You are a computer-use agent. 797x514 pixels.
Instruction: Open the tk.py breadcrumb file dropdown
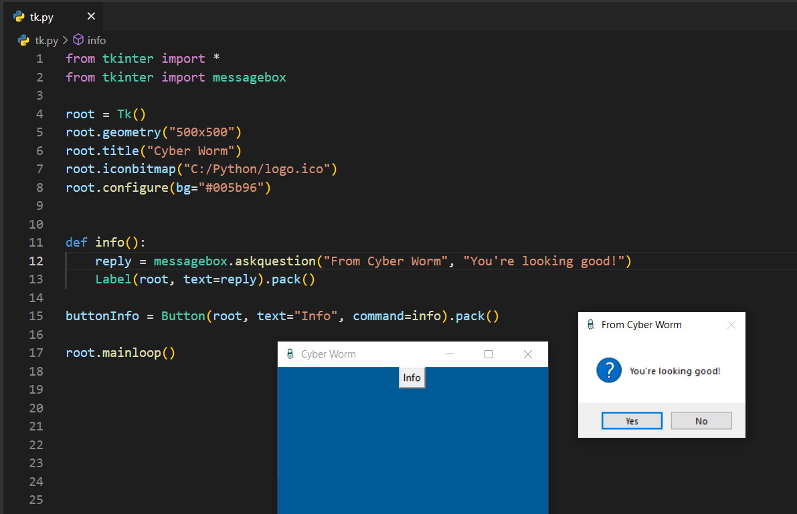point(47,40)
